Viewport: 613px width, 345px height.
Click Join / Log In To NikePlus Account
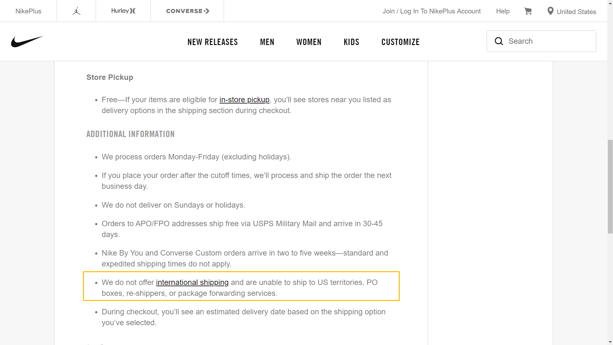[x=432, y=11]
